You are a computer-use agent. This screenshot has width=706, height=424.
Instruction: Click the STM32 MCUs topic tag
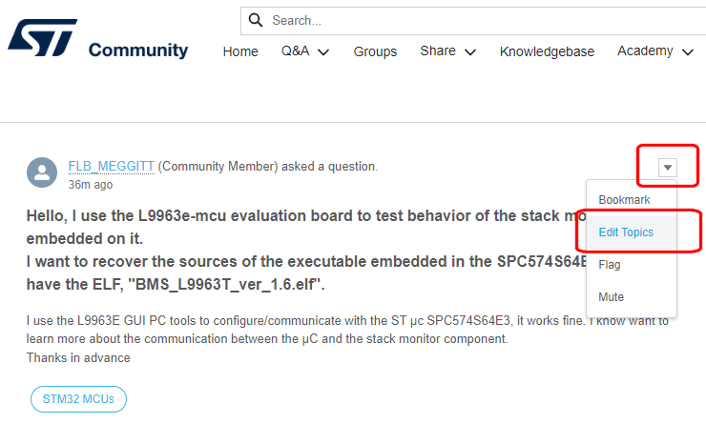[78, 399]
